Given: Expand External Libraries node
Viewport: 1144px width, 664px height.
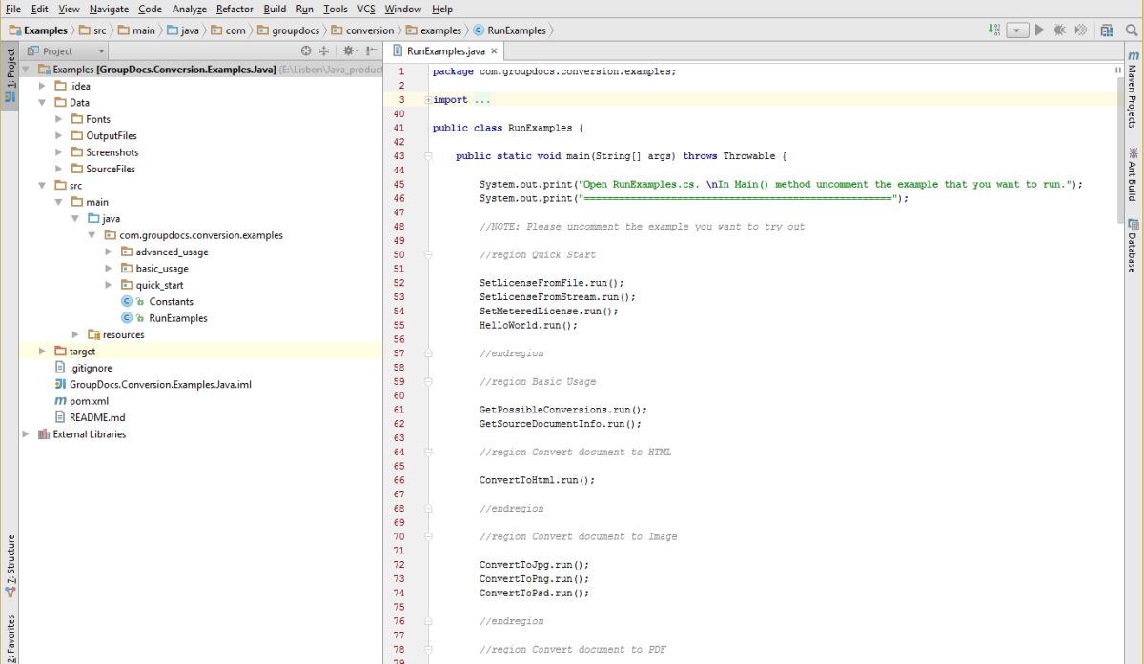Looking at the screenshot, I should coord(26,434).
